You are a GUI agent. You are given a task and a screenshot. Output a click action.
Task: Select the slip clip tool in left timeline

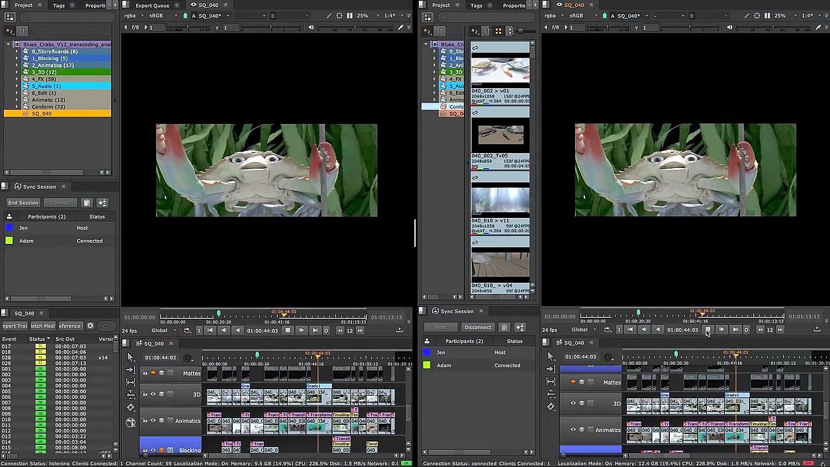pyautogui.click(x=130, y=383)
